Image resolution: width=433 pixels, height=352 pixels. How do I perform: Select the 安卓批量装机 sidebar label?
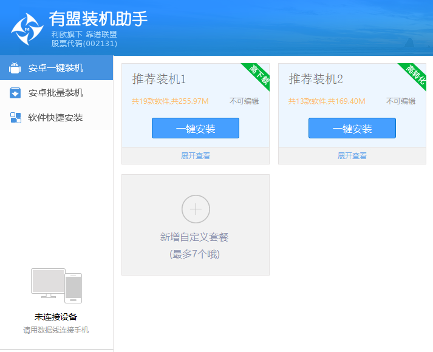tap(56, 93)
